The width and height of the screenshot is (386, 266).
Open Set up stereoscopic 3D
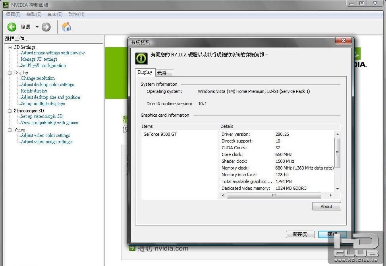tap(42, 116)
